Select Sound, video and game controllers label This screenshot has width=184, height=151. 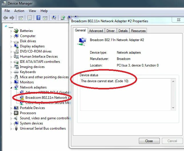45,118
